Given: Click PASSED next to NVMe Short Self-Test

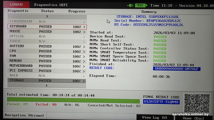Looking at the screenshot, I should coord(160,45).
